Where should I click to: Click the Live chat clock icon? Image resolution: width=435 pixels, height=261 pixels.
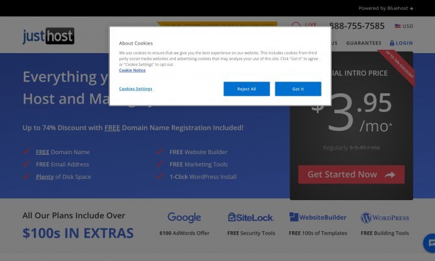(x=296, y=25)
